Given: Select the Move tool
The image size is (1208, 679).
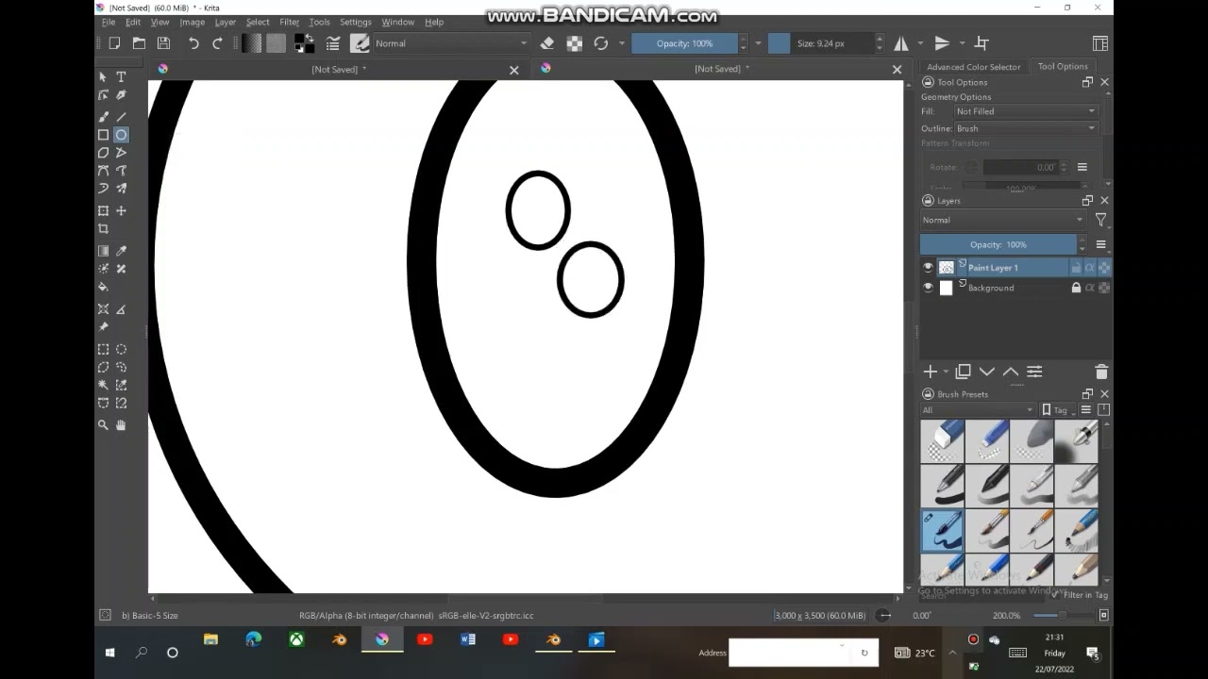Looking at the screenshot, I should point(121,211).
